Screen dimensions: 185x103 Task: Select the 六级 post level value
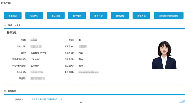(81, 53)
